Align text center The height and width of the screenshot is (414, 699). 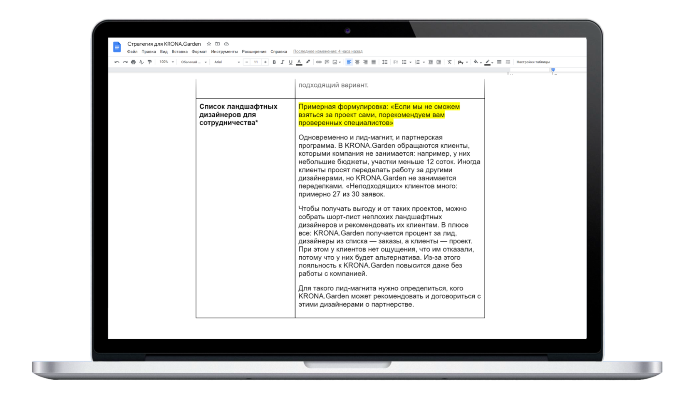pos(357,62)
